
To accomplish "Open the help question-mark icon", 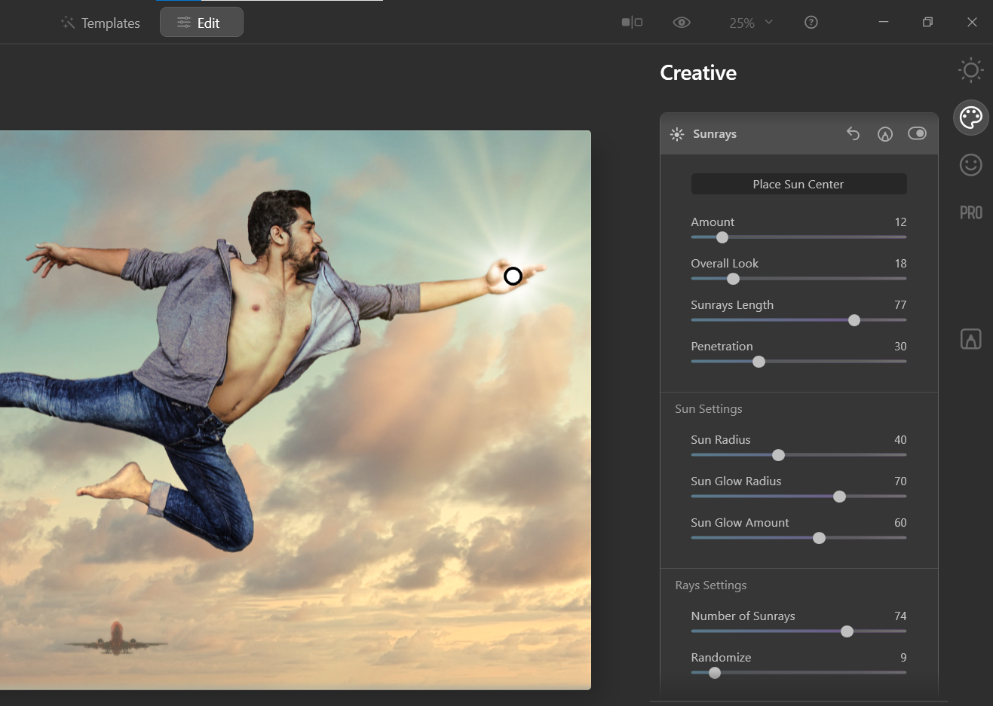I will coord(811,23).
